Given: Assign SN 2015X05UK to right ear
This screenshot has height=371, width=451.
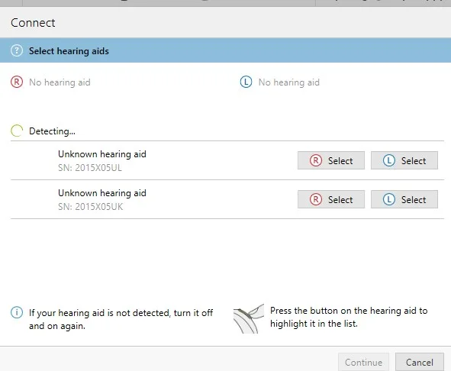Looking at the screenshot, I should click(331, 199).
